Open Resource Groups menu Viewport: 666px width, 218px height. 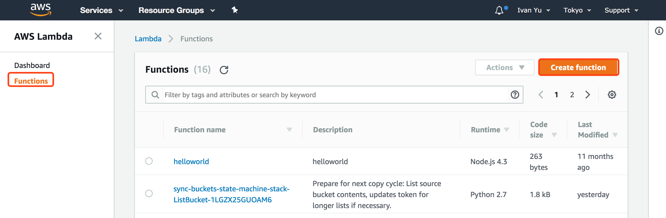pos(176,10)
